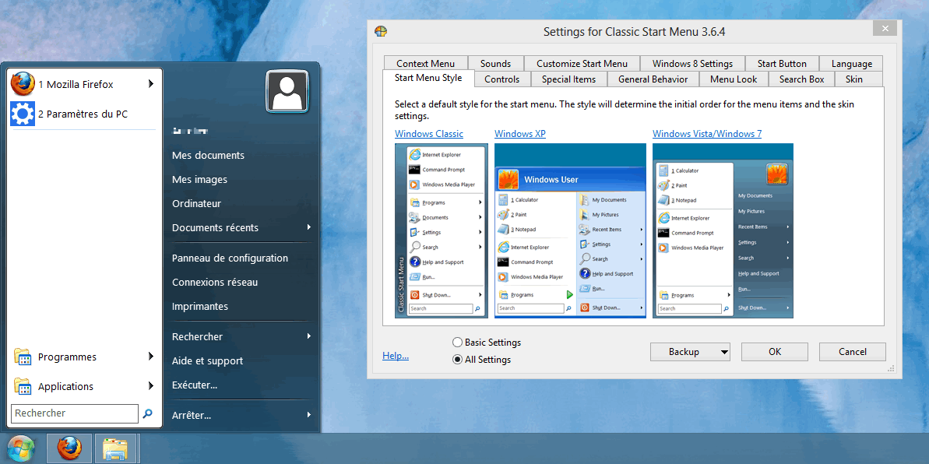Click the user account picture
Screen dimensions: 929x464
click(287, 91)
